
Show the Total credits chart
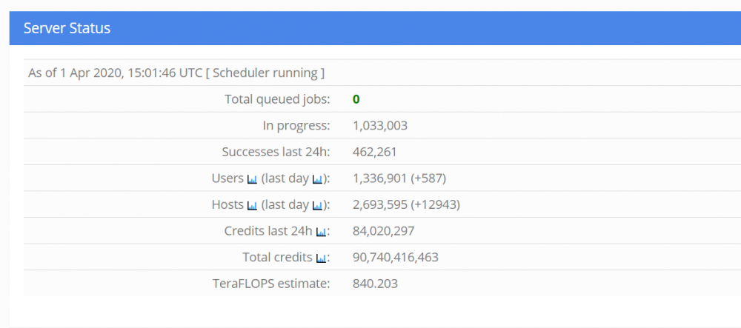tap(322, 258)
